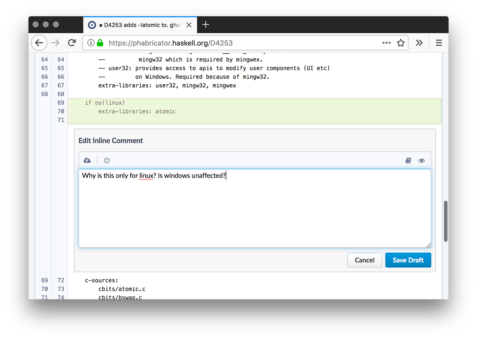Select old line number 64
This screenshot has height=340, width=477.
[44, 60]
